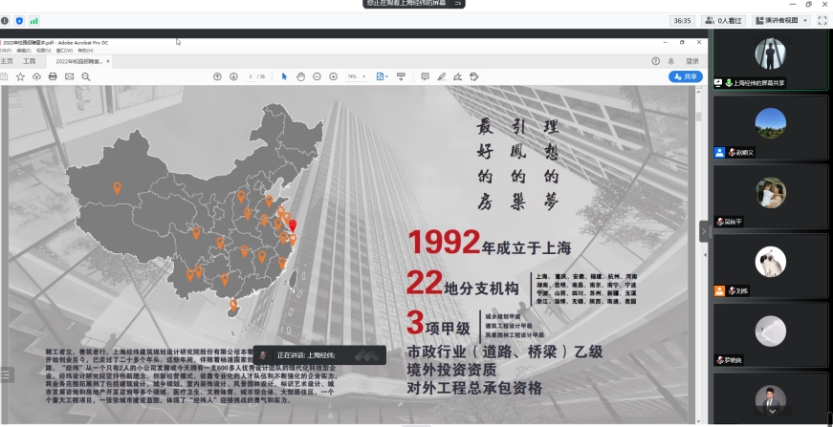Select the hand pan tool

point(300,76)
